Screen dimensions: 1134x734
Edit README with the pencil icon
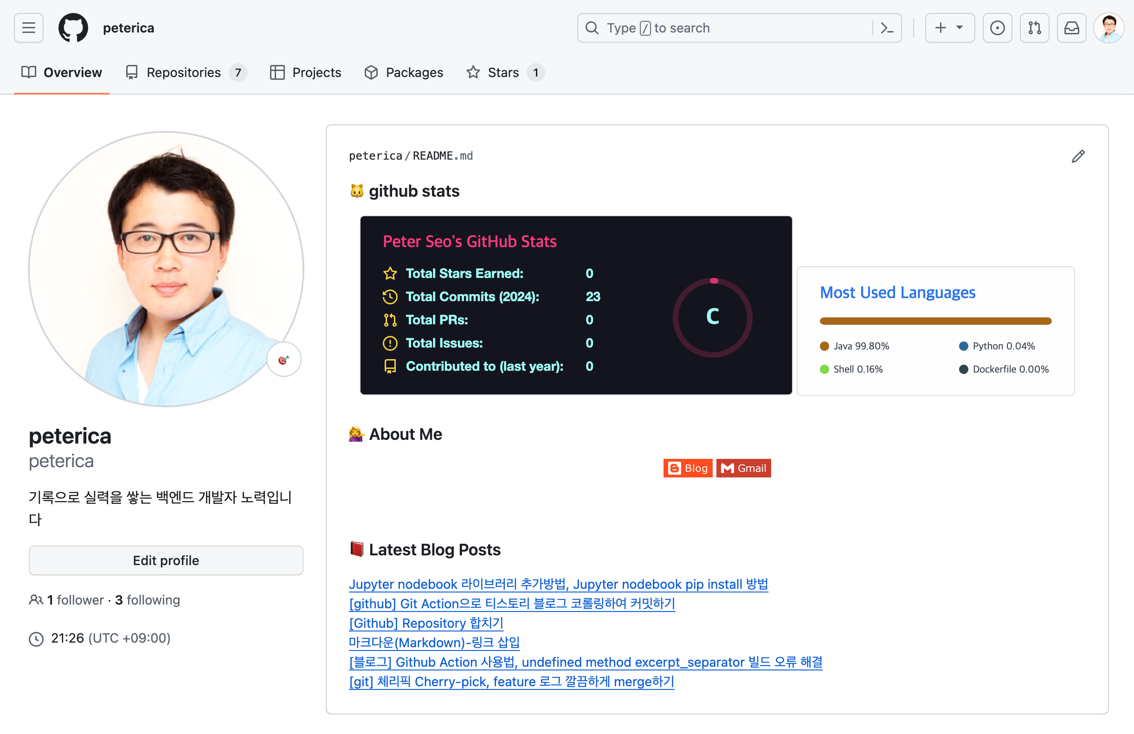click(1078, 156)
